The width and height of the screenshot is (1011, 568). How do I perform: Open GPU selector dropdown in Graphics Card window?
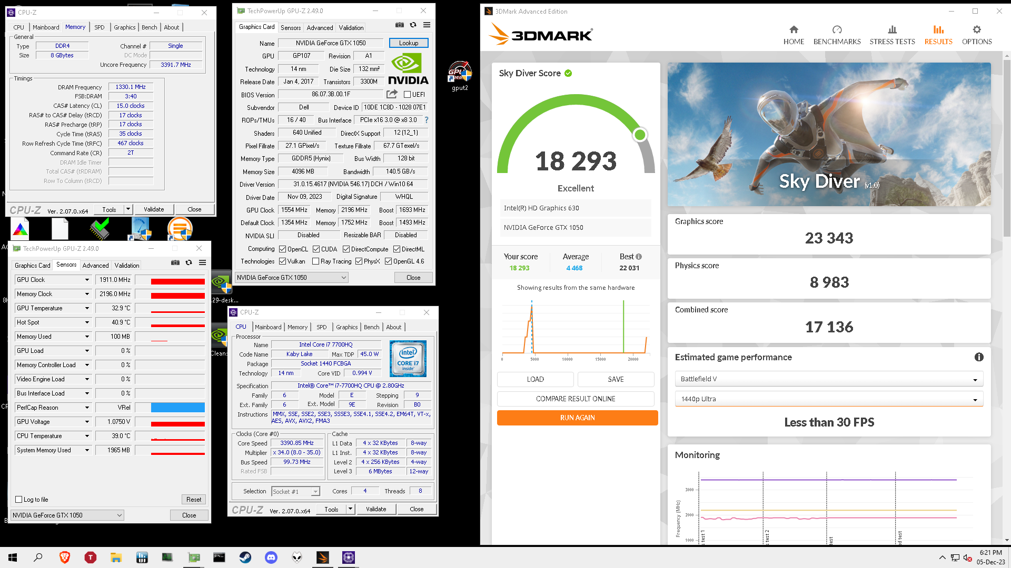(291, 278)
